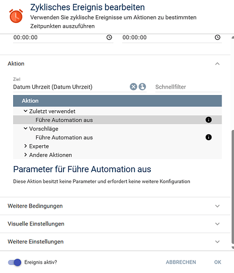Click the orange alarm clock icon
The width and height of the screenshot is (234, 273).
(16, 16)
